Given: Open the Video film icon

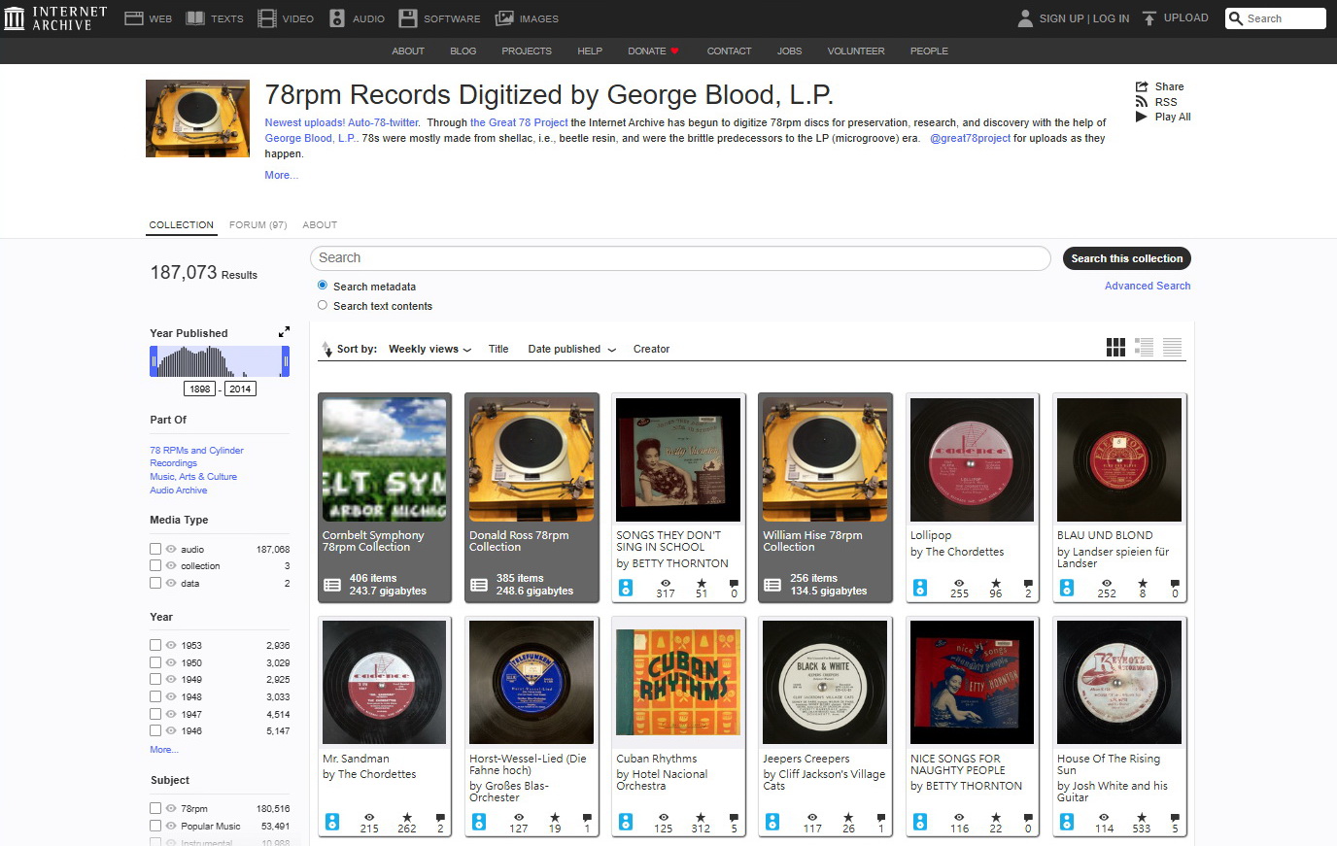Looking at the screenshot, I should coord(267,18).
